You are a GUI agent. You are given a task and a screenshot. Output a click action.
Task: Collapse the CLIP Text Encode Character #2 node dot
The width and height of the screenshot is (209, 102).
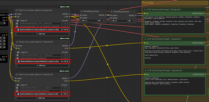146,70
